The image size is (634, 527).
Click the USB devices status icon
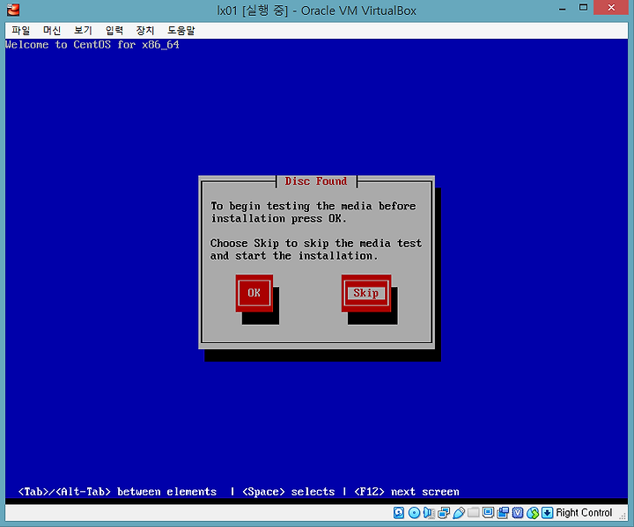point(459,513)
